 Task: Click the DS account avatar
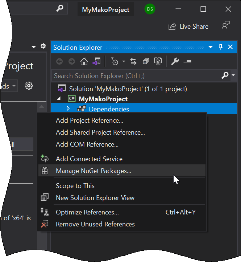(x=150, y=9)
